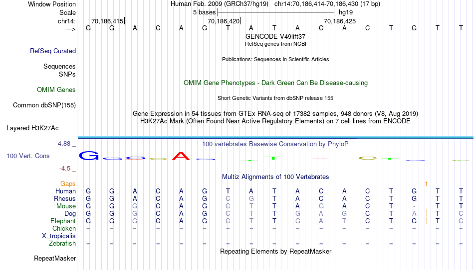474x270 pixels.
Task: Click the 70,186,415 ruler coordinate
Action: (x=107, y=21)
